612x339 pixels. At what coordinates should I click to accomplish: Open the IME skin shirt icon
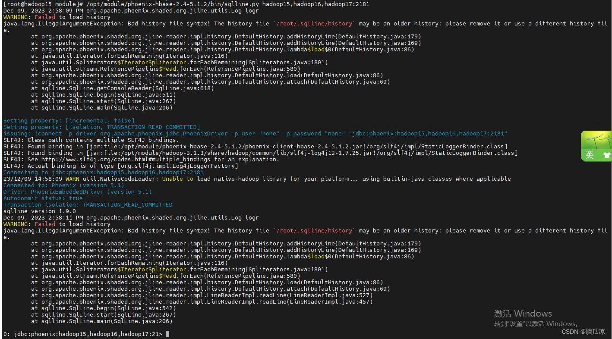click(x=606, y=155)
